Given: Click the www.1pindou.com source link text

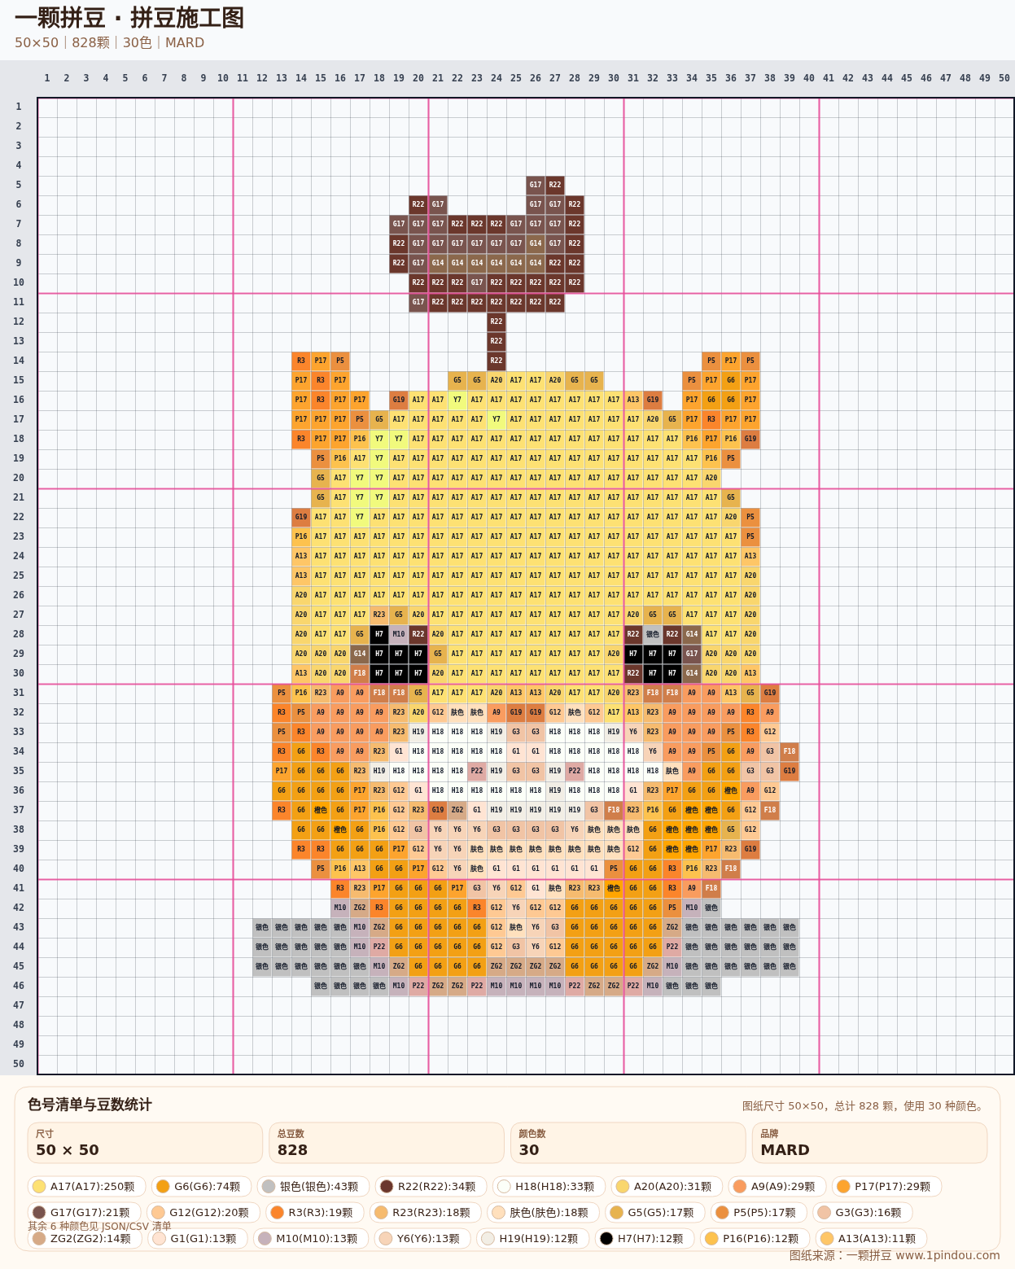Looking at the screenshot, I should 947,1255.
